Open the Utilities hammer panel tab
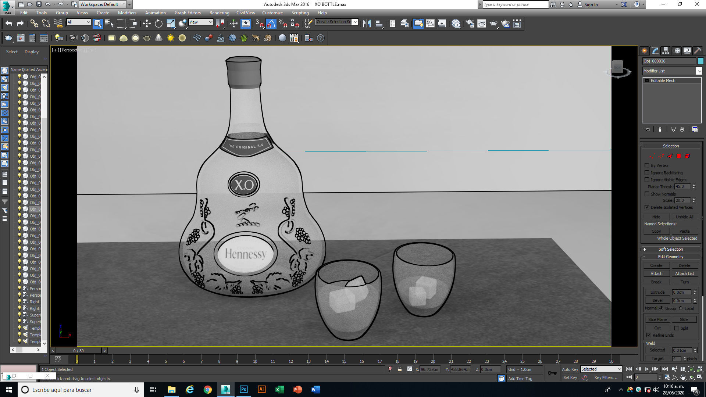This screenshot has width=706, height=397. pos(698,51)
